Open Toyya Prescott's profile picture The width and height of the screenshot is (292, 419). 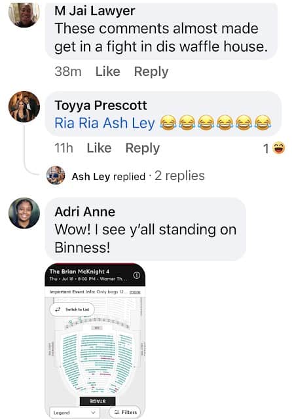(x=24, y=107)
